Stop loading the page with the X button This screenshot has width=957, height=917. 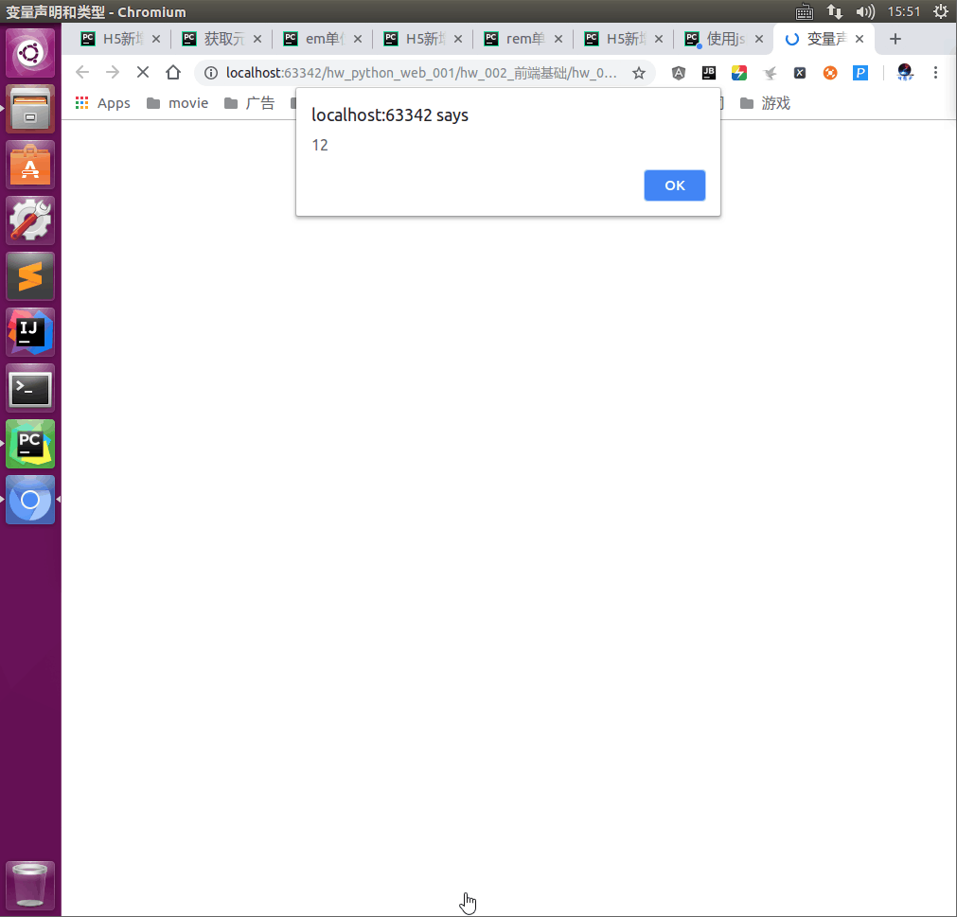[x=143, y=73]
